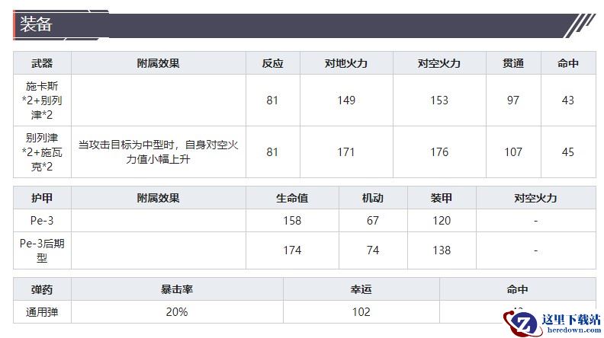Click the 贯通 column header
Screen dimensions: 604x338
point(513,63)
